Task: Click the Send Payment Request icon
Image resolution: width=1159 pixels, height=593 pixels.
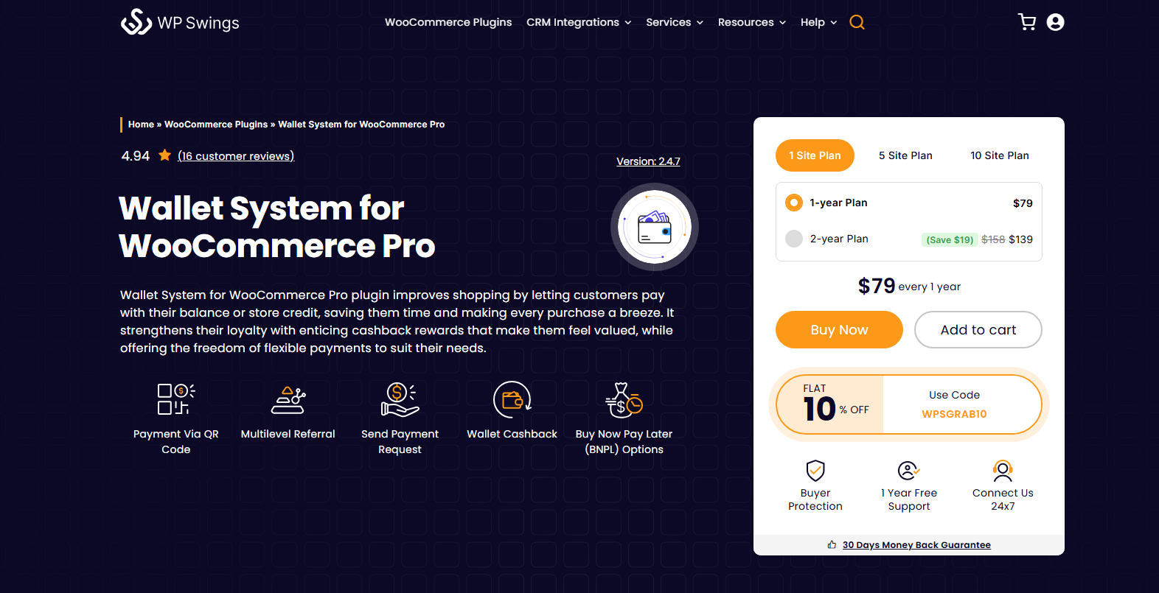Action: [400, 400]
